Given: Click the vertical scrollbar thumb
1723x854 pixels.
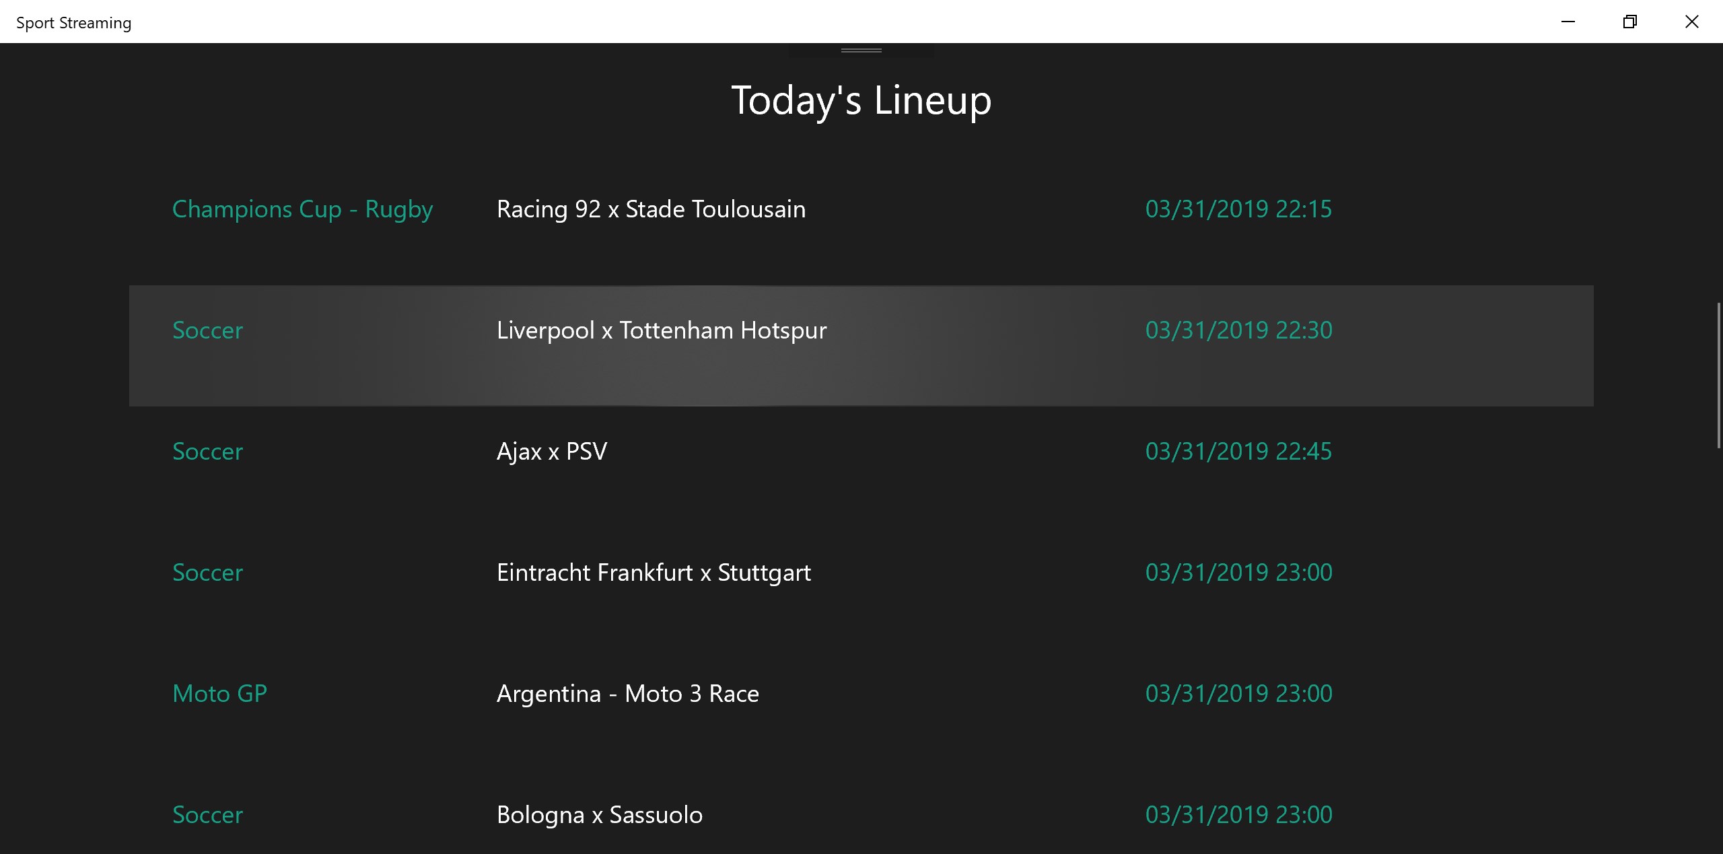Looking at the screenshot, I should tap(1718, 376).
